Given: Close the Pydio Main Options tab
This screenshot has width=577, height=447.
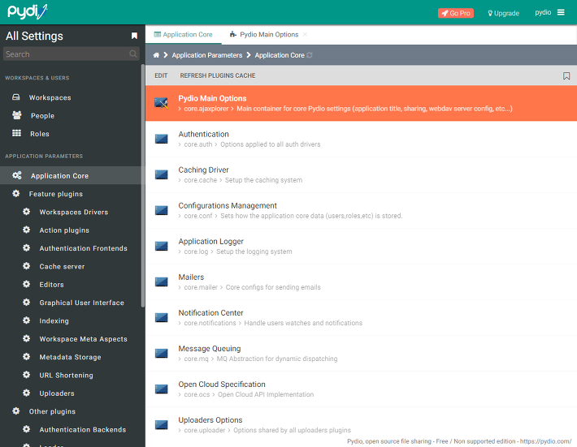Looking at the screenshot, I should pyautogui.click(x=305, y=35).
